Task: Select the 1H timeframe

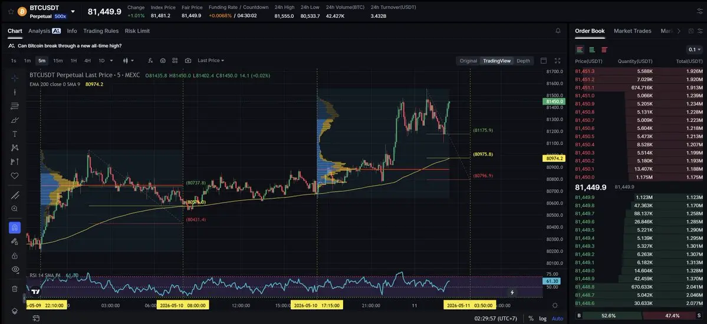Action: [74, 61]
